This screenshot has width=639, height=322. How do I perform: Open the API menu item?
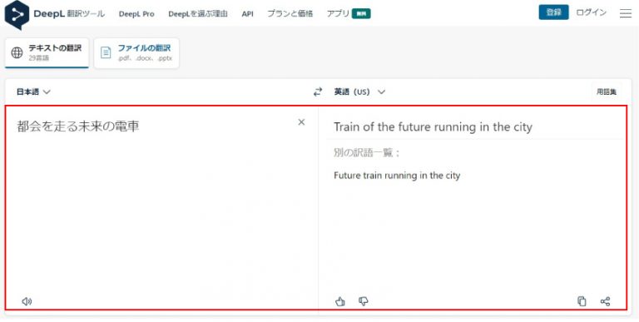coord(247,14)
